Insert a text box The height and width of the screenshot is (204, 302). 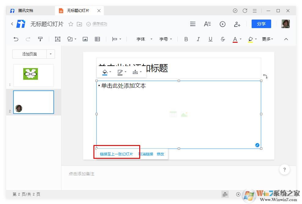coord(57,39)
